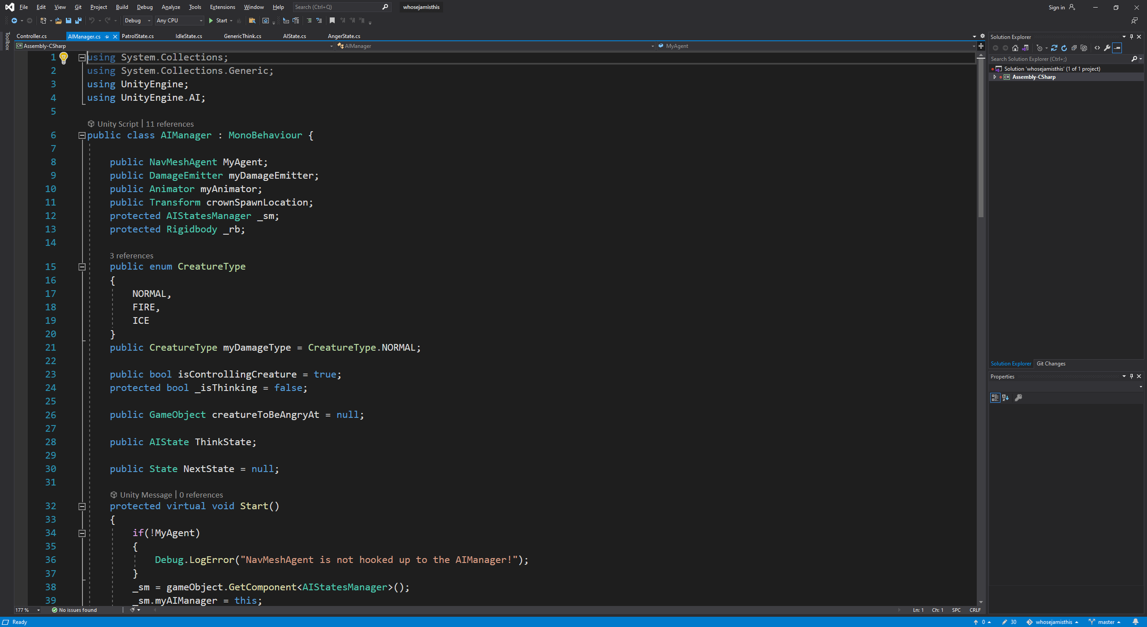1147x627 pixels.
Task: Collapse the CreatureType enum code block
Action: pos(82,266)
